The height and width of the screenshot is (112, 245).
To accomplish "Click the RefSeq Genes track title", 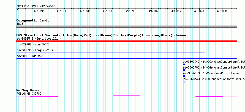I will click(x=28, y=91).
